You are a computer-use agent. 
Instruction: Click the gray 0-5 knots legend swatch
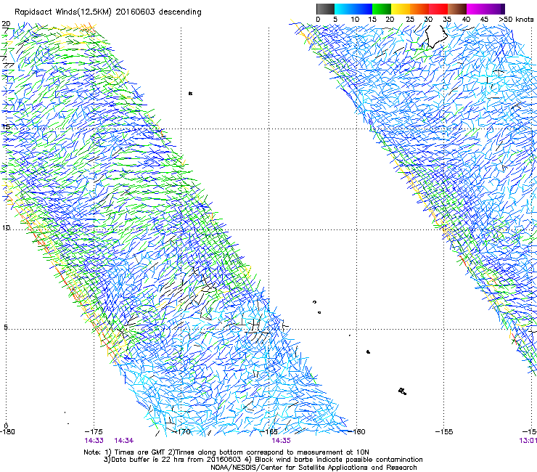point(325,9)
